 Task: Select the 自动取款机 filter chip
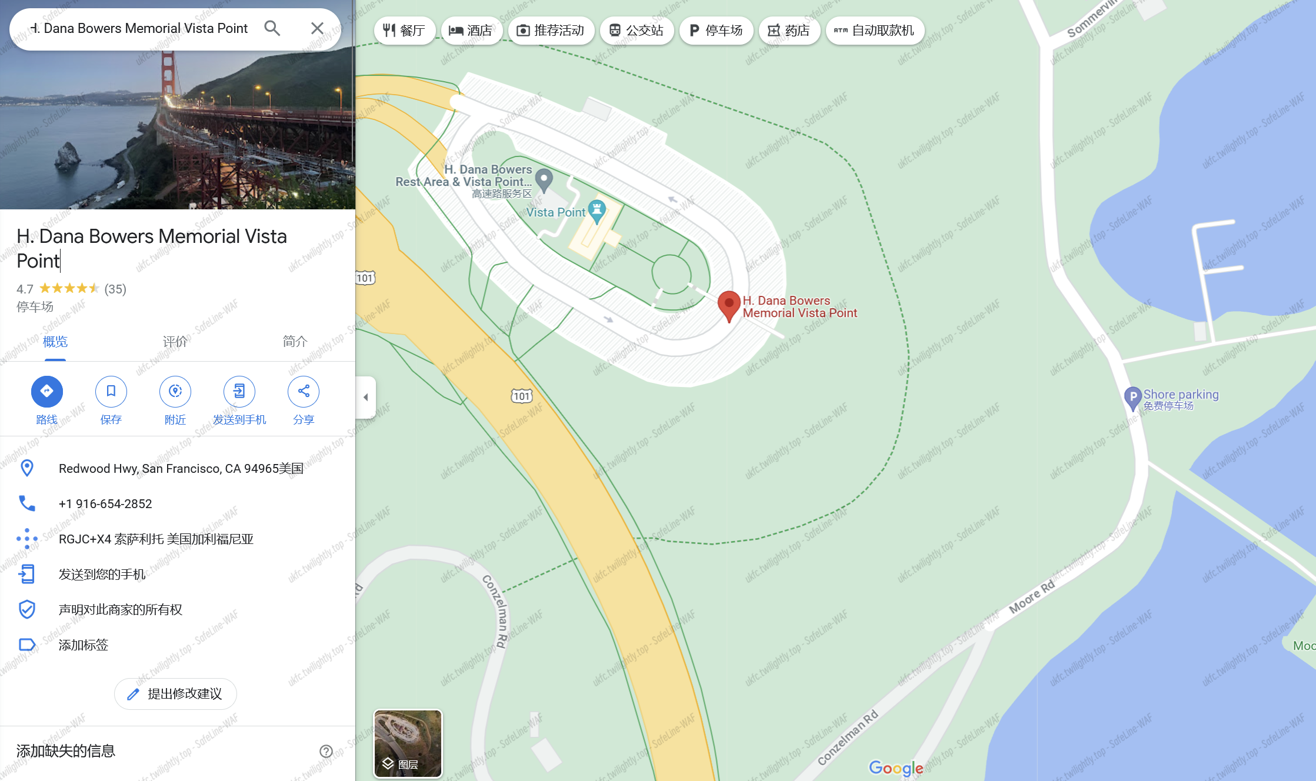pyautogui.click(x=875, y=31)
